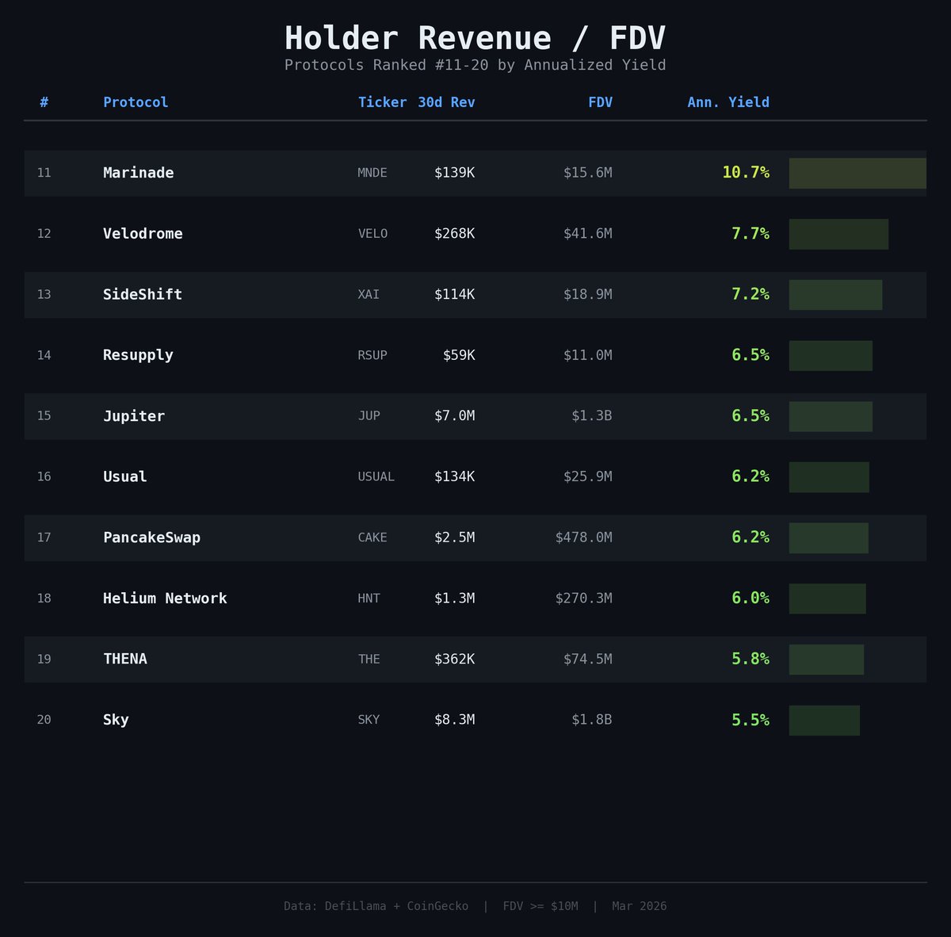Select the Jupiter protocol name
951x937 pixels.
134,416
